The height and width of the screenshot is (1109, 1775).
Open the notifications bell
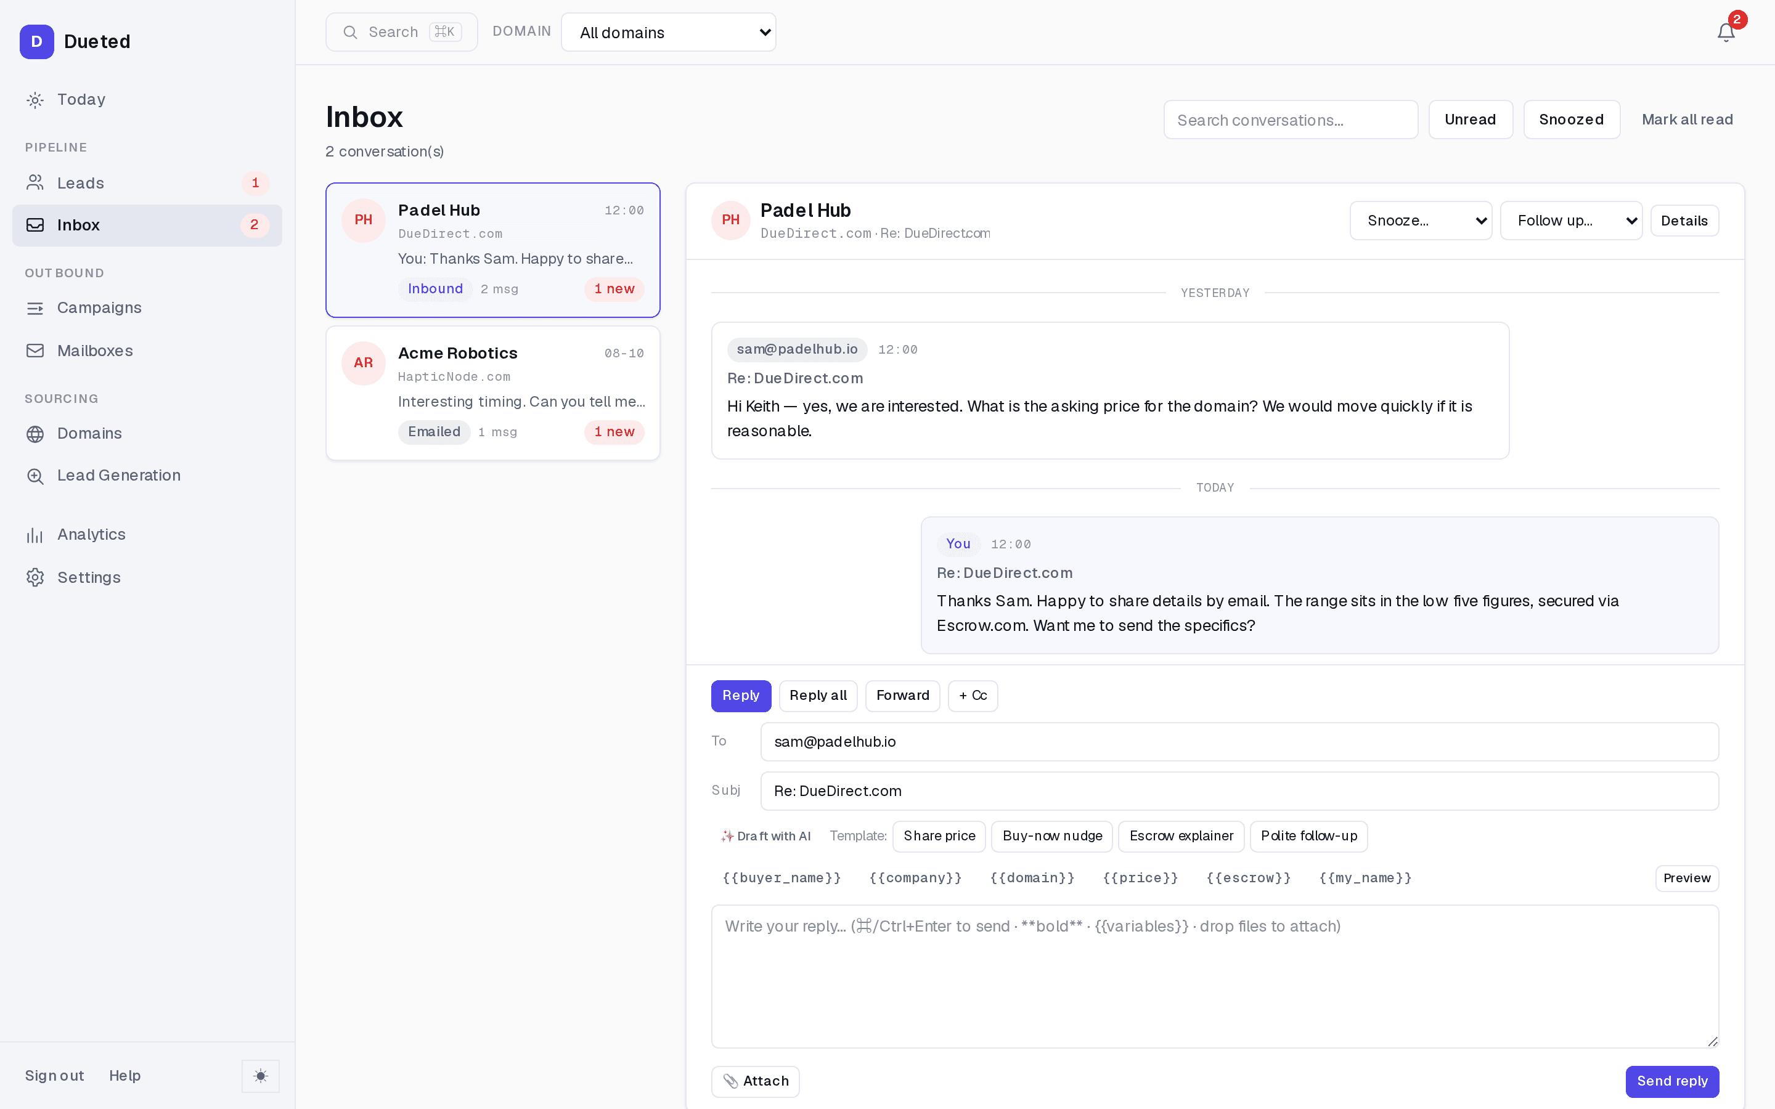click(1726, 32)
